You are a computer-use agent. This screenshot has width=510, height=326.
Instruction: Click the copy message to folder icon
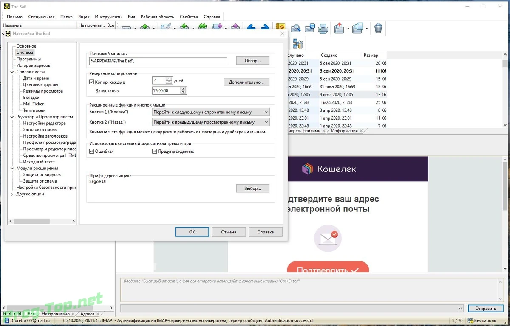358,28
